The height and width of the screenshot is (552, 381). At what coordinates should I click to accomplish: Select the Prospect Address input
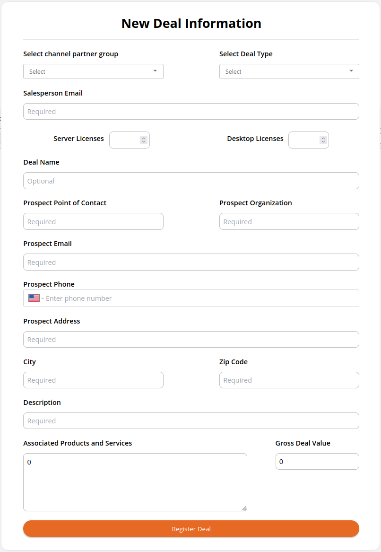[191, 339]
